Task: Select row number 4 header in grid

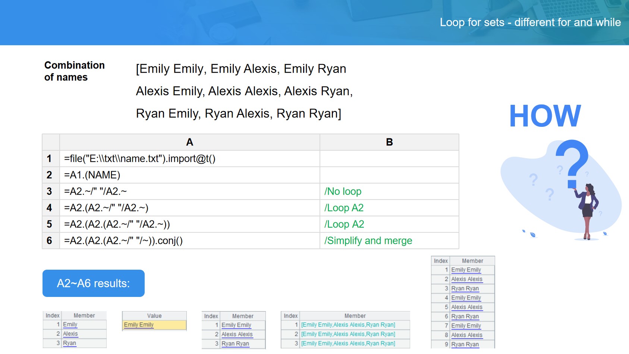Action: 50,208
